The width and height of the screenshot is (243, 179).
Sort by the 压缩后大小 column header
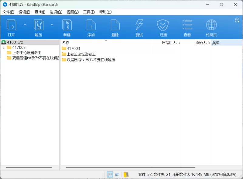pyautogui.click(x=170, y=43)
